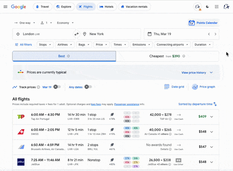
Task: Open the Google apps grid
Action: tap(217, 7)
